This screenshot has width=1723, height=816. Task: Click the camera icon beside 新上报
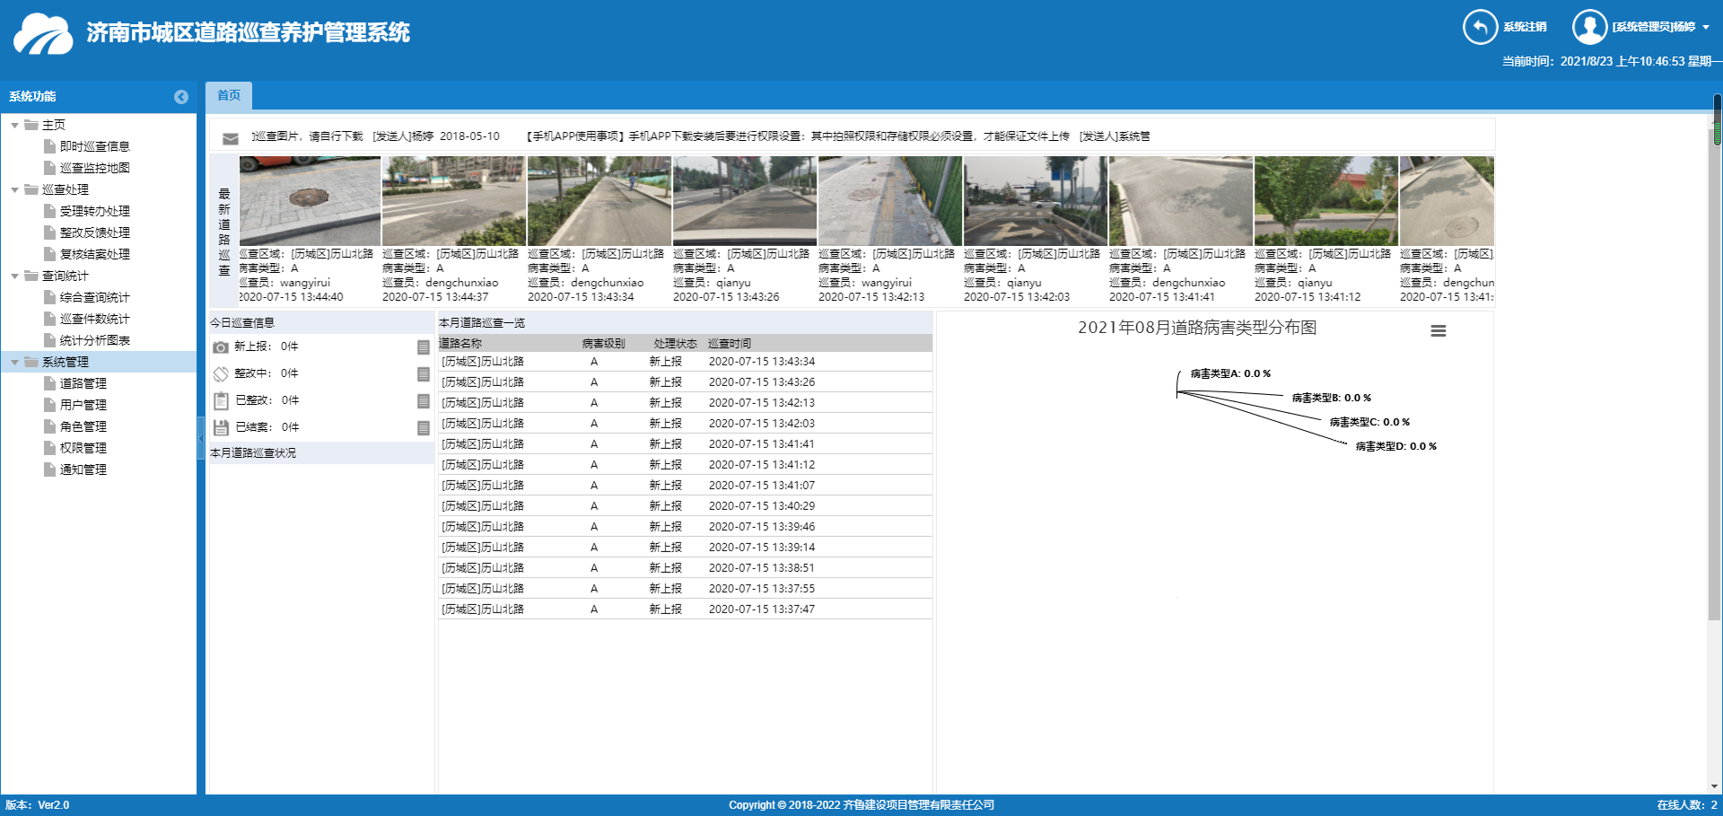coord(221,347)
